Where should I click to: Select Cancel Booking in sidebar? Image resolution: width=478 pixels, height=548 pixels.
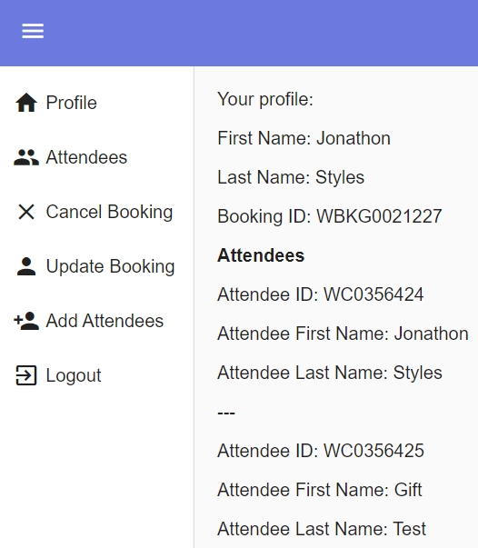click(109, 212)
